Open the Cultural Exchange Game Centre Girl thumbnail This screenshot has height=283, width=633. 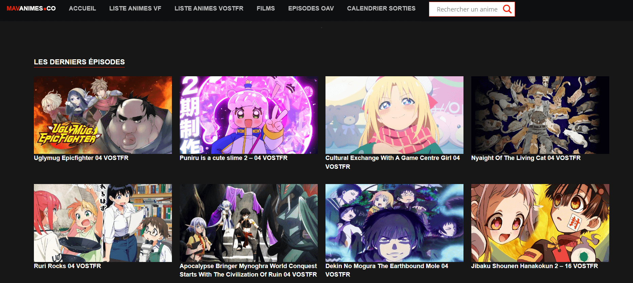(394, 115)
